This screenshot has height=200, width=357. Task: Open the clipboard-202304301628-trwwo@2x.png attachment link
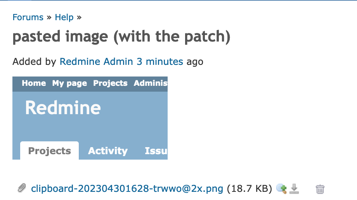click(127, 189)
